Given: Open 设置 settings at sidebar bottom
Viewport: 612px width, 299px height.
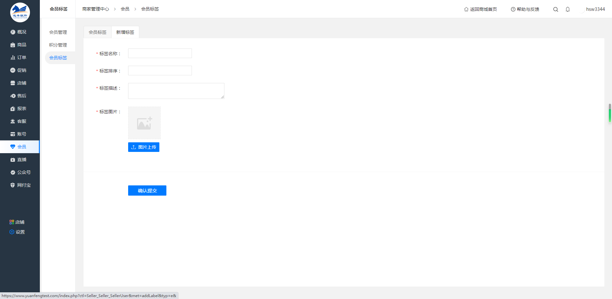Looking at the screenshot, I should pyautogui.click(x=17, y=232).
